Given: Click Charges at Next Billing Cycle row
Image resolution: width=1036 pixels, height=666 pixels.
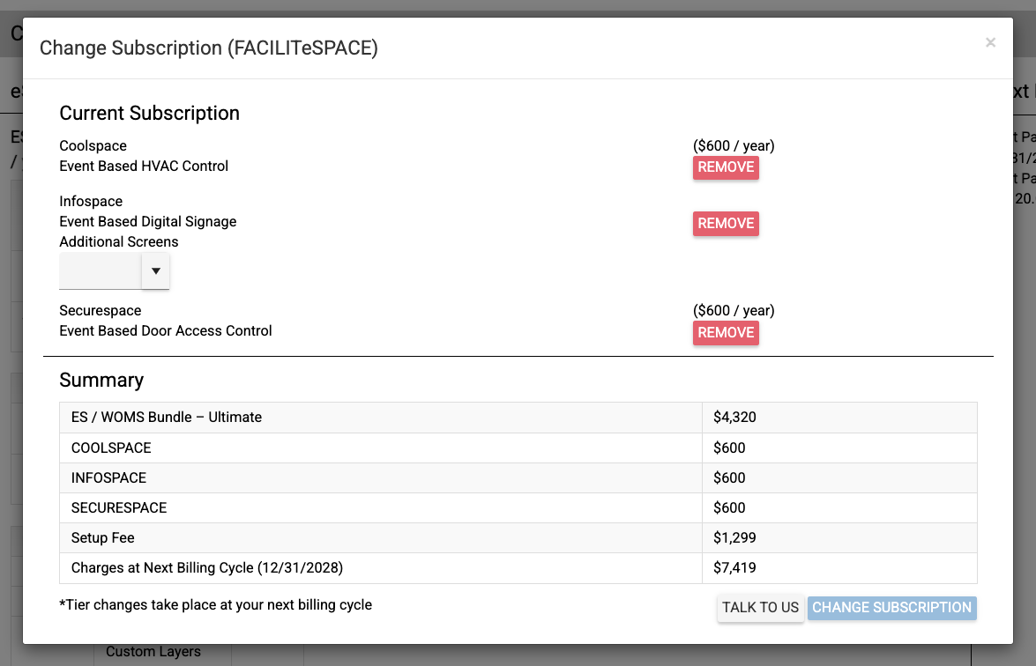Looking at the screenshot, I should coord(207,568).
